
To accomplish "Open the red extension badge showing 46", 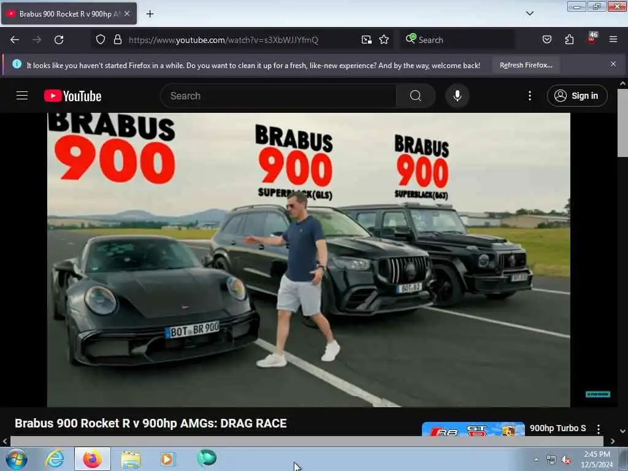I will pos(592,39).
